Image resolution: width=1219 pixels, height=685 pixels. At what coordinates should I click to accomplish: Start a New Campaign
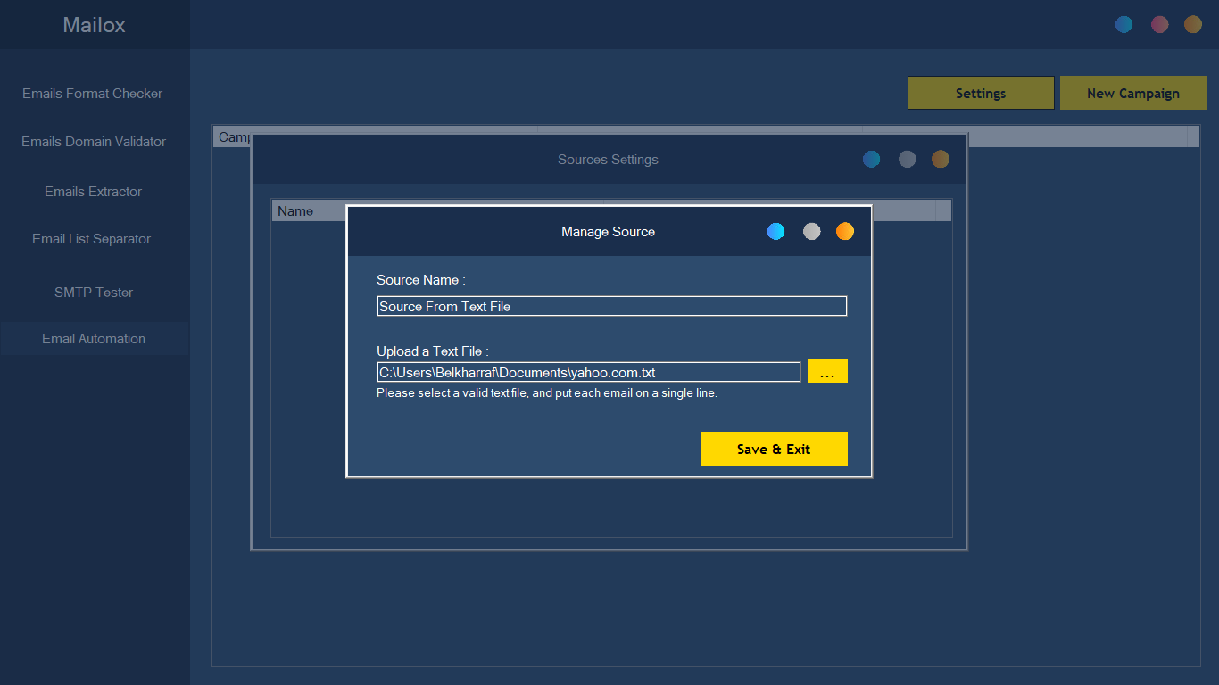pos(1133,93)
